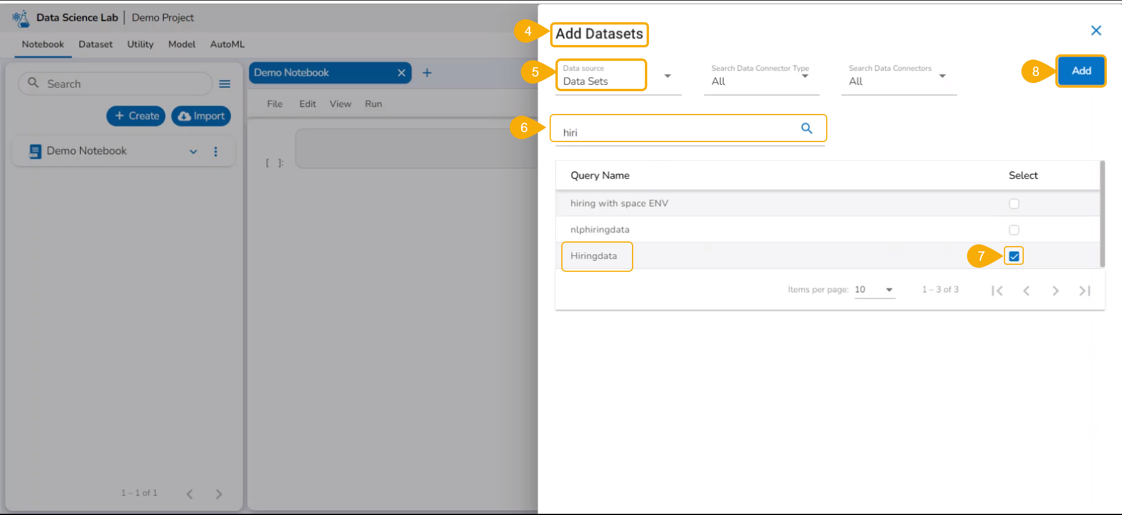Image resolution: width=1122 pixels, height=515 pixels.
Task: Switch to the Utility tab
Action: [x=140, y=44]
